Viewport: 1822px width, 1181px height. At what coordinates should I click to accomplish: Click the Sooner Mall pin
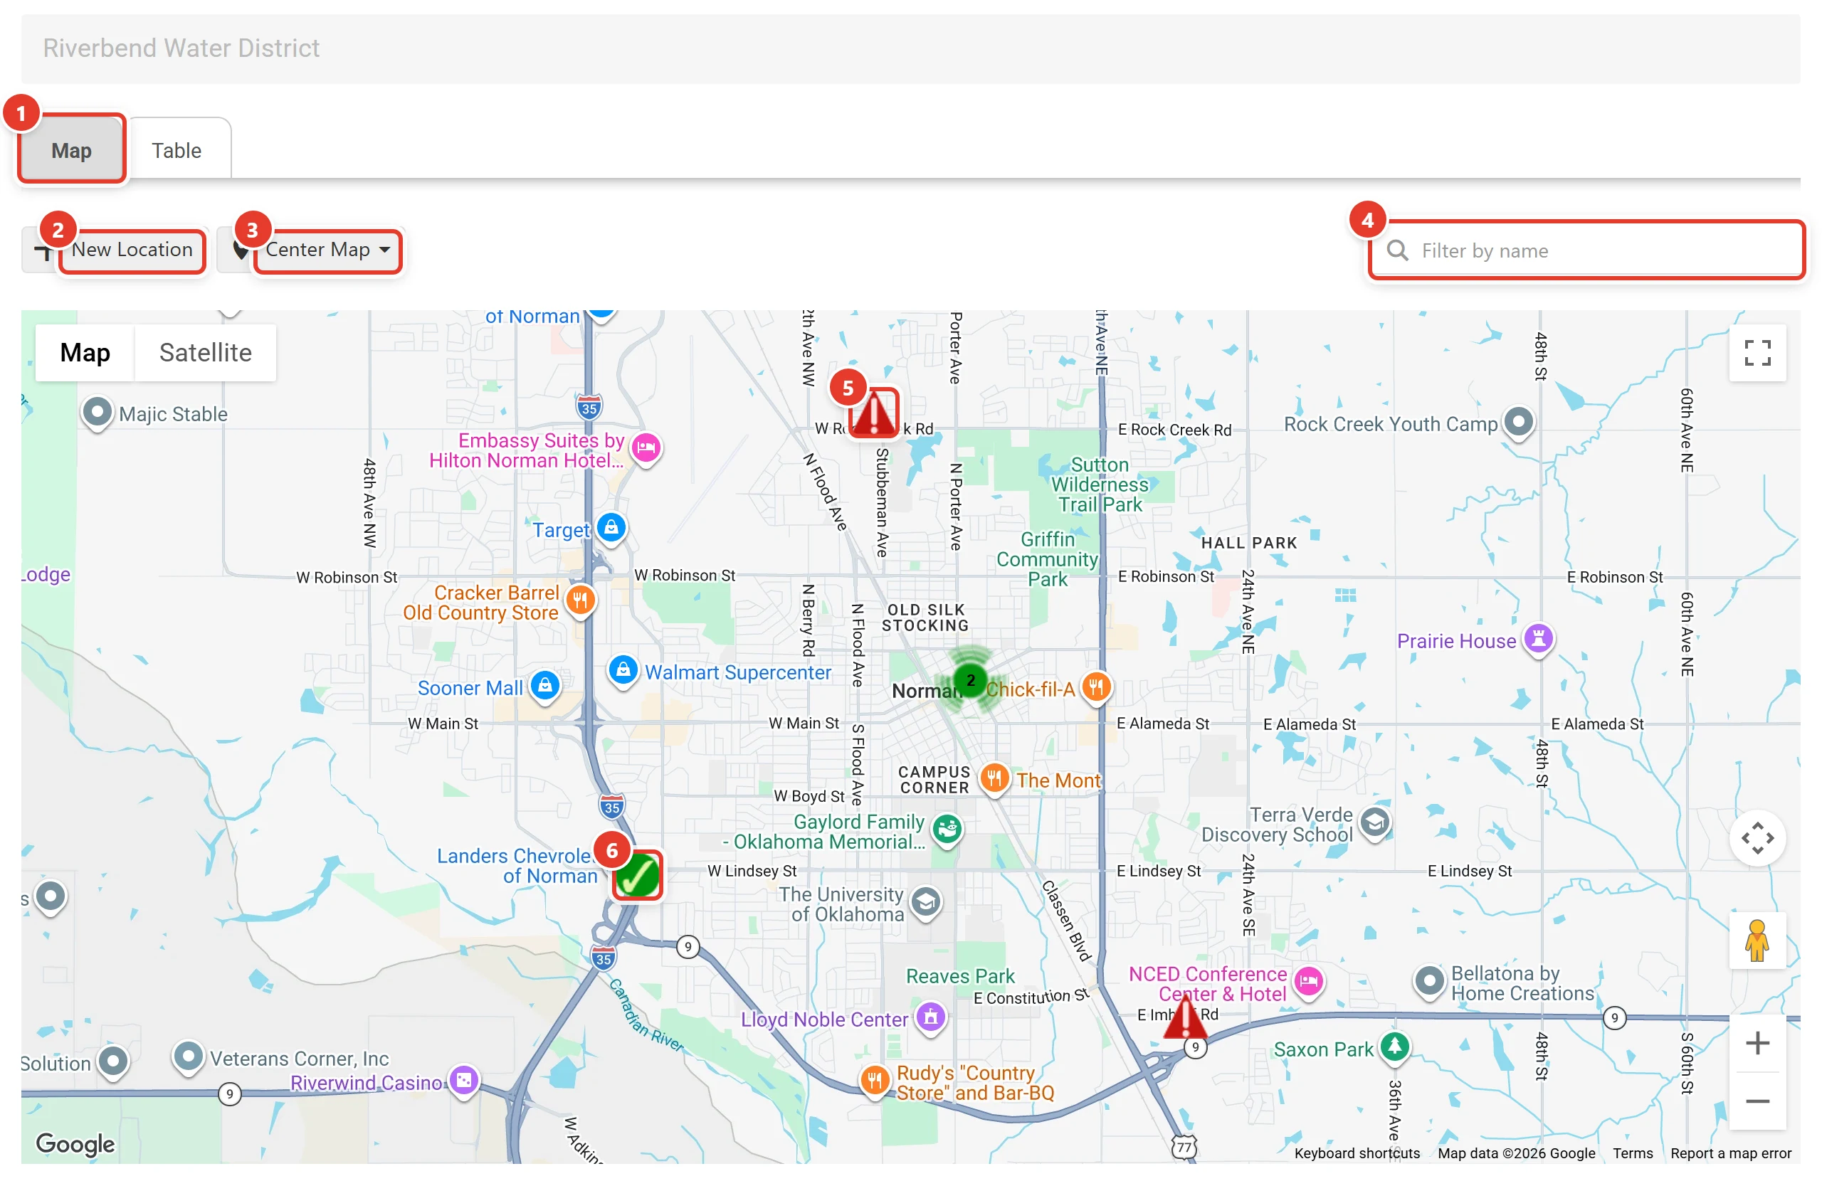[545, 686]
